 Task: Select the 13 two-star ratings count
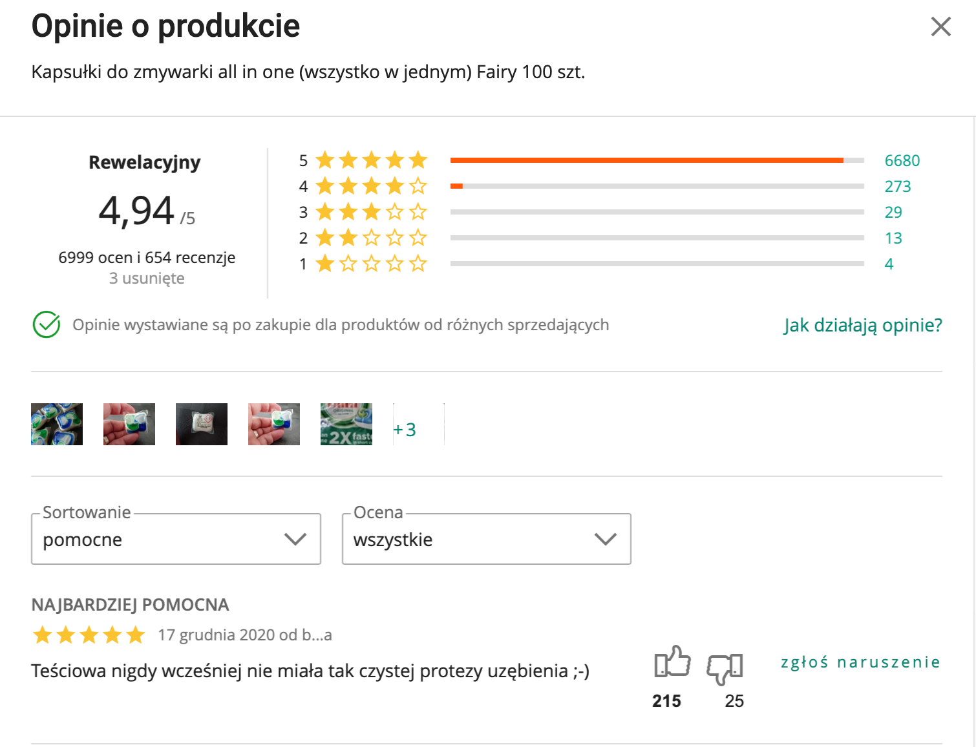coord(893,238)
